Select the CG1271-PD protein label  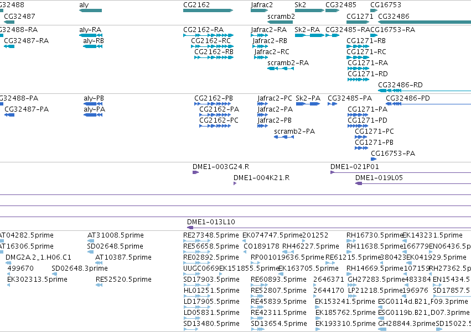click(x=368, y=120)
